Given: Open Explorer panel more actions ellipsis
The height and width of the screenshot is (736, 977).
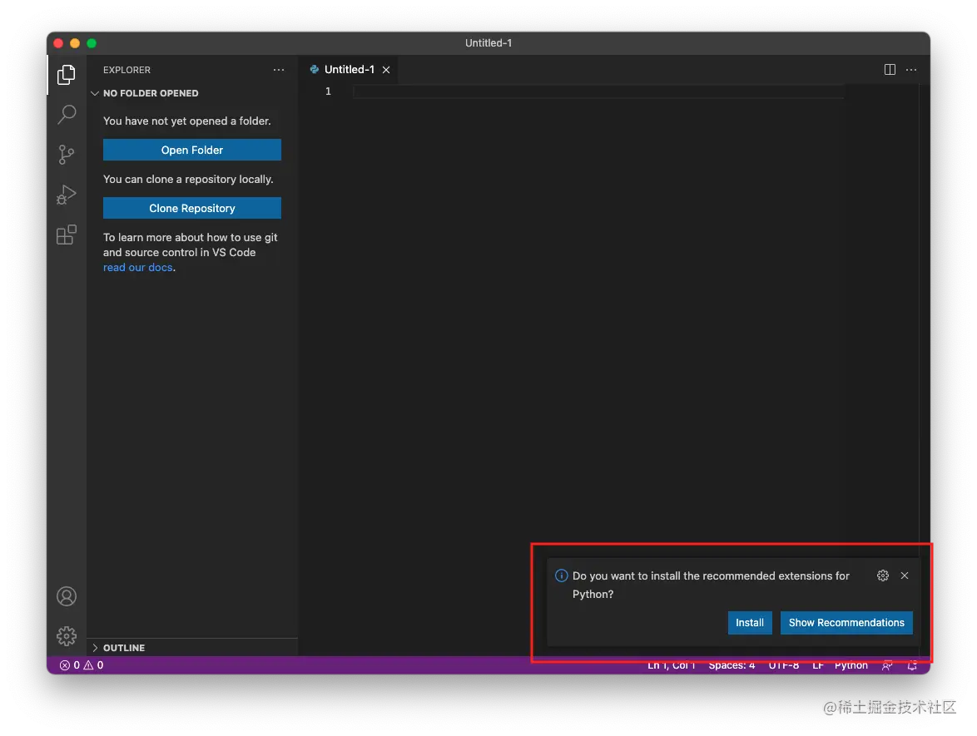Looking at the screenshot, I should pyautogui.click(x=279, y=70).
